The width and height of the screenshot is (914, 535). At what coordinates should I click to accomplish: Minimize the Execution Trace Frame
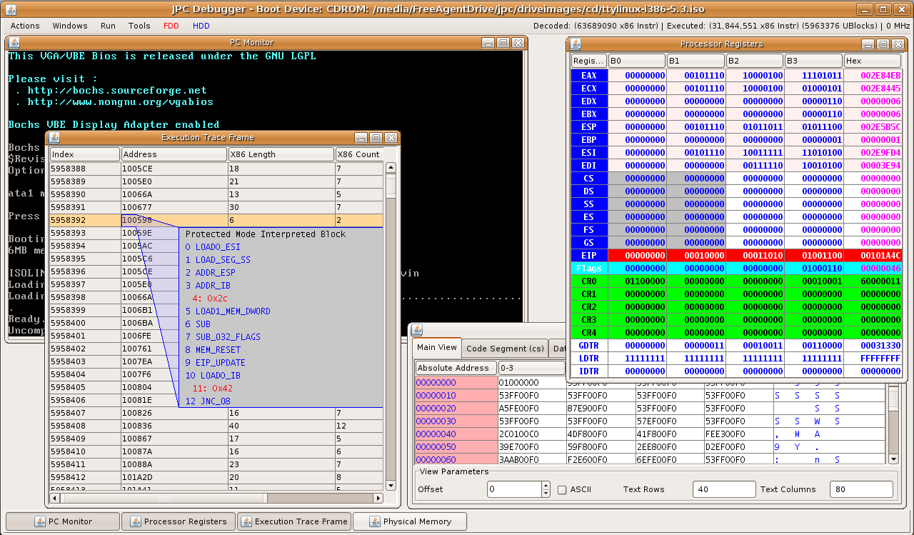coord(361,138)
